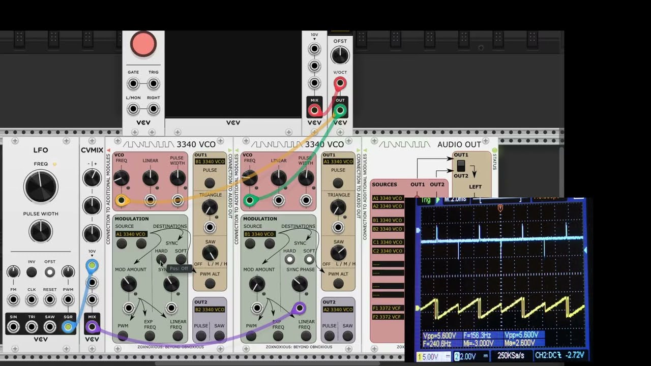Image resolution: width=651 pixels, height=366 pixels.
Task: Toggle SOFT sync on the right 3340 VCO
Action: [x=309, y=259]
